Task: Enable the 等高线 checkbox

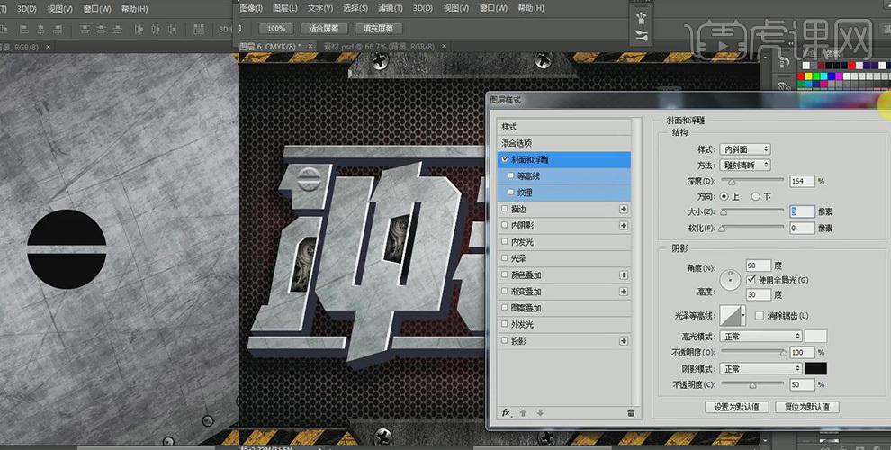Action: click(512, 176)
